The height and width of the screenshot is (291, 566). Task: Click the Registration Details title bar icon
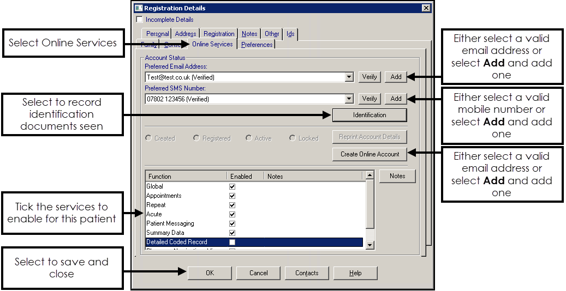[x=138, y=8]
